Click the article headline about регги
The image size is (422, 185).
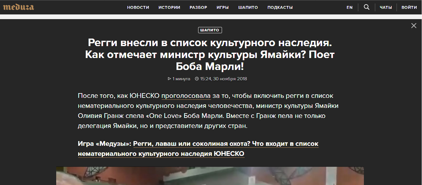[210, 55]
